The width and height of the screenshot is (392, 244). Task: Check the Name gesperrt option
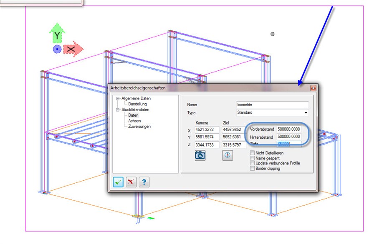[252, 158]
